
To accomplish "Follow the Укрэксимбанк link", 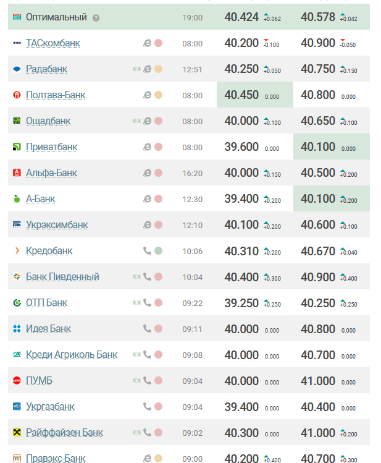I will pos(57,225).
